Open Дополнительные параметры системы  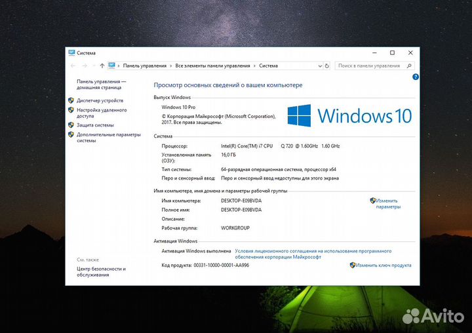tap(109, 138)
